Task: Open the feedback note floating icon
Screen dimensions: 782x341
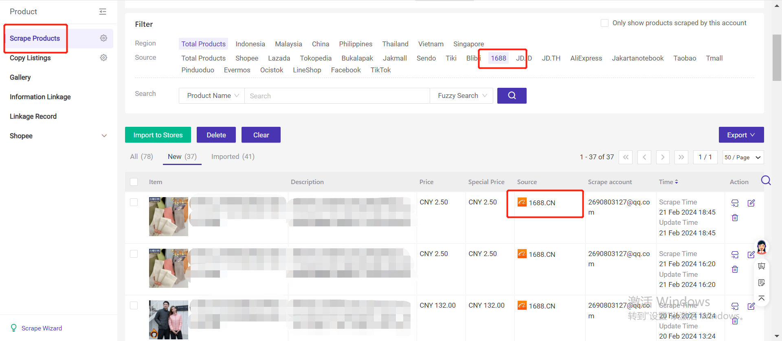Action: coord(761,282)
